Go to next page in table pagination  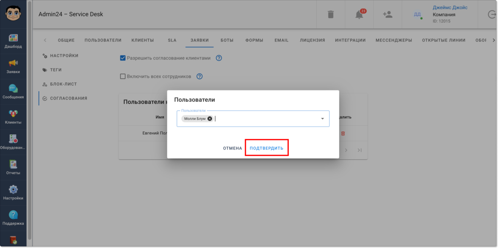coord(346,150)
